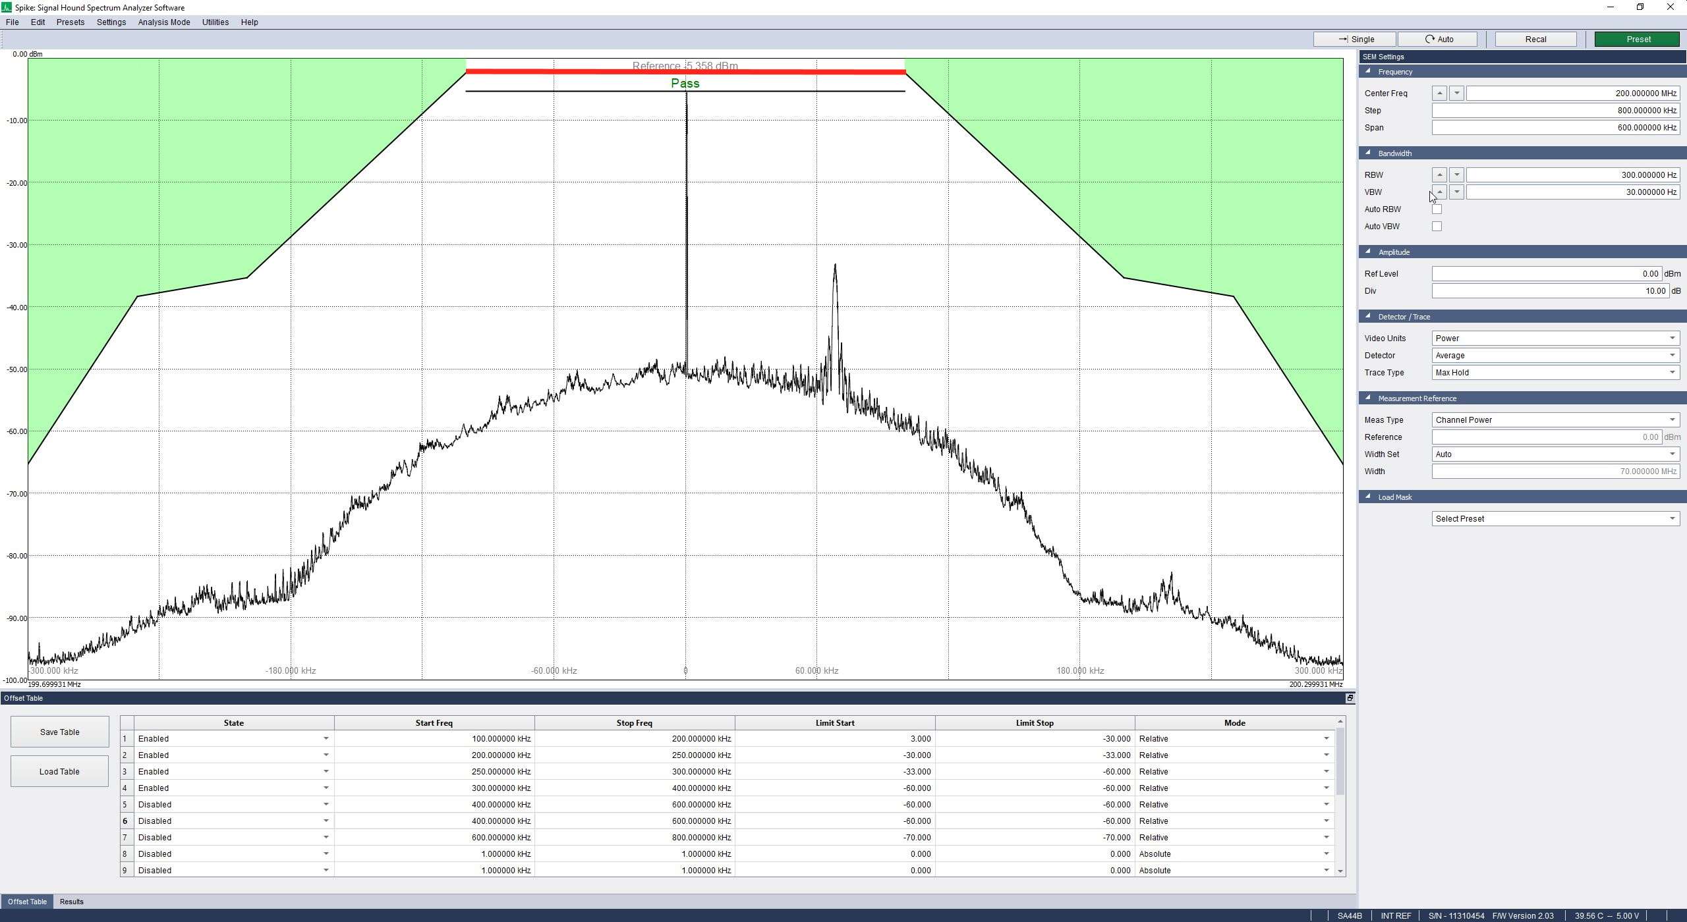This screenshot has width=1687, height=922.
Task: Collapse the Frequency section triangle
Action: click(x=1368, y=71)
